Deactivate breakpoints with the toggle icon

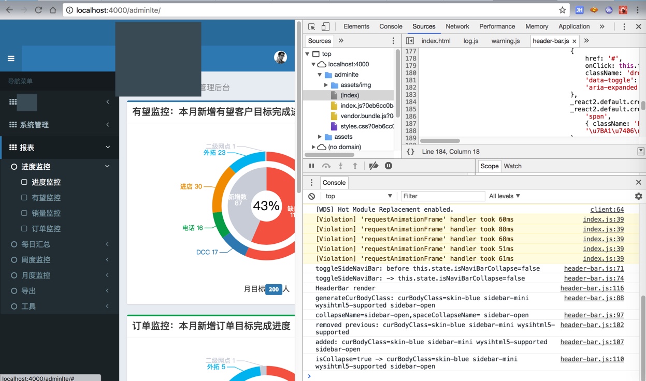point(374,166)
